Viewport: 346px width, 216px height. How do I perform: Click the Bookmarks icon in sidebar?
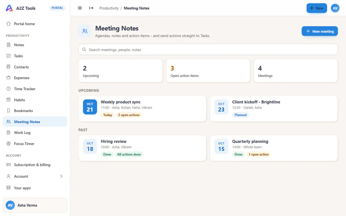tap(8, 111)
